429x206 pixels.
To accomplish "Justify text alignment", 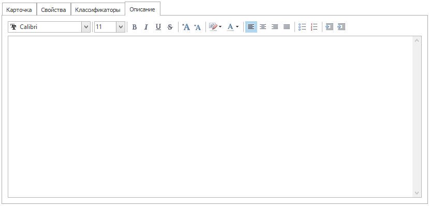I will tap(287, 27).
